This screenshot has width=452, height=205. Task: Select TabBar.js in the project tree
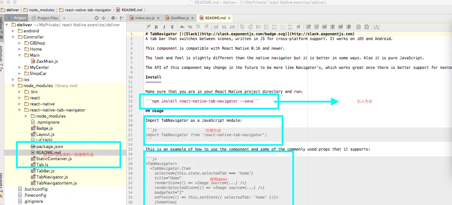[x=43, y=171]
